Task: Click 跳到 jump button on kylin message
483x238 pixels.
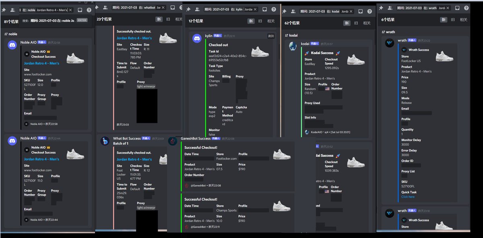Action: click(271, 36)
